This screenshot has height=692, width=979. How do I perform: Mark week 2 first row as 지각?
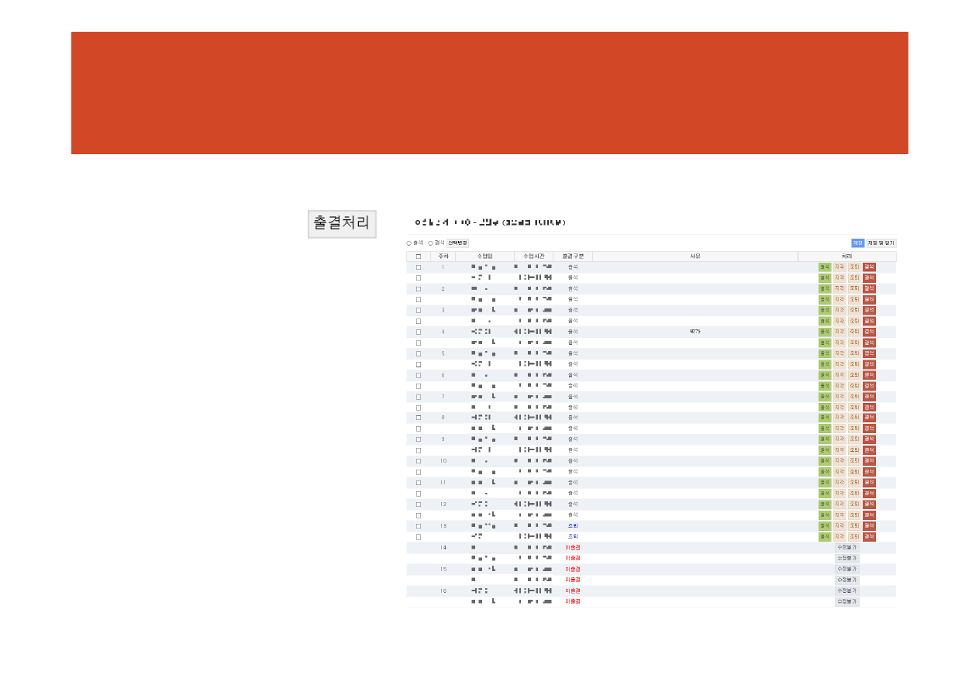pos(839,289)
